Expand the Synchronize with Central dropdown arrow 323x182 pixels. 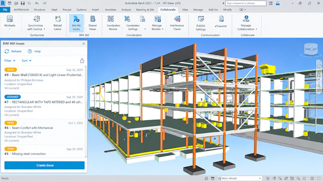click(x=44, y=29)
